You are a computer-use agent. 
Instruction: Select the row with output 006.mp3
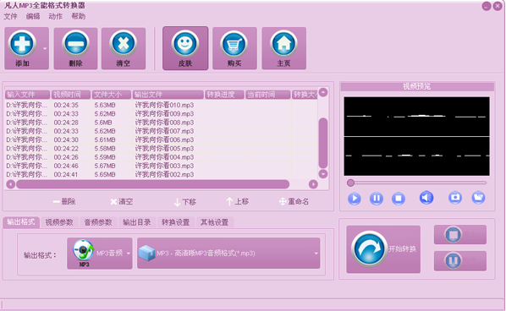[x=162, y=140]
